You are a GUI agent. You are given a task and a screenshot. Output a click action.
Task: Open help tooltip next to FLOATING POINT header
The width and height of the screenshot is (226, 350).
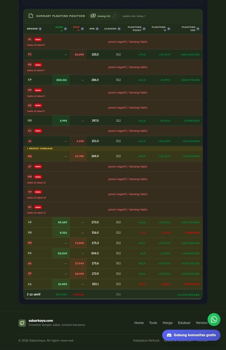point(144,29)
